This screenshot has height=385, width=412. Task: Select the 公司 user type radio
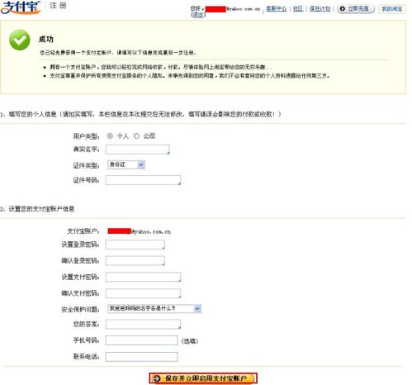[136, 135]
